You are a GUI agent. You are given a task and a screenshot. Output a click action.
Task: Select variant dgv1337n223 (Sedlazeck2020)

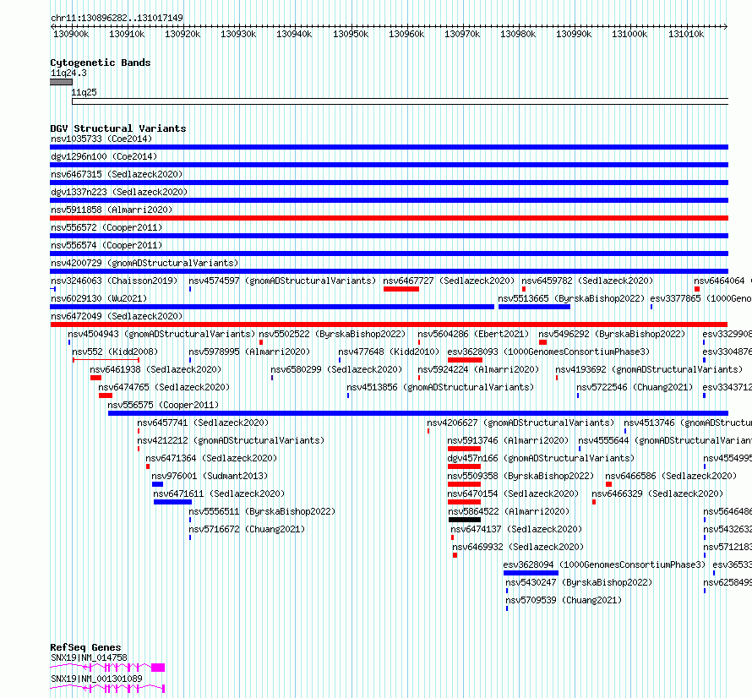[389, 200]
